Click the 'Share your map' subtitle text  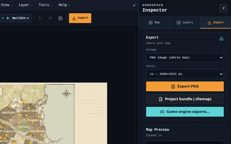pos(158,43)
